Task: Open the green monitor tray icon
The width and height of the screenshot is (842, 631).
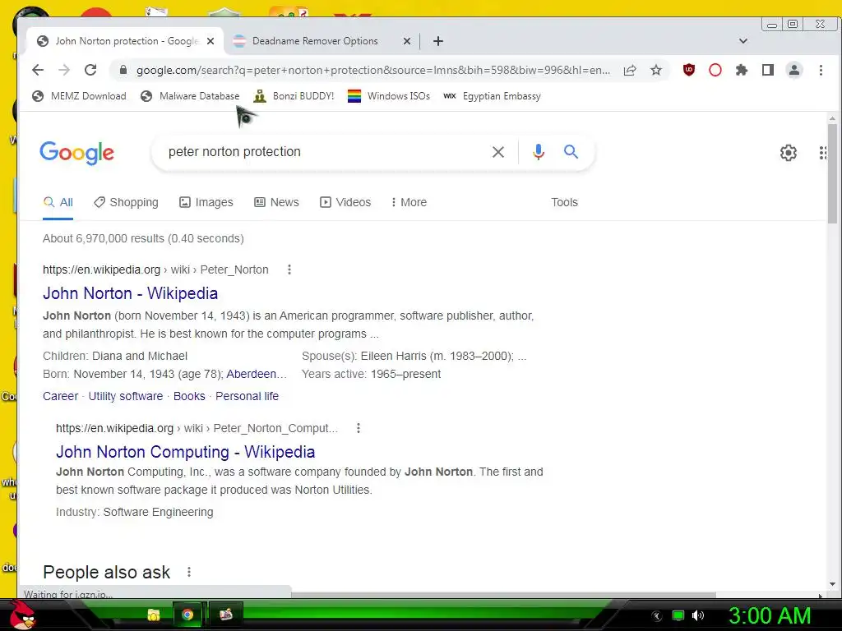Action: 678,615
